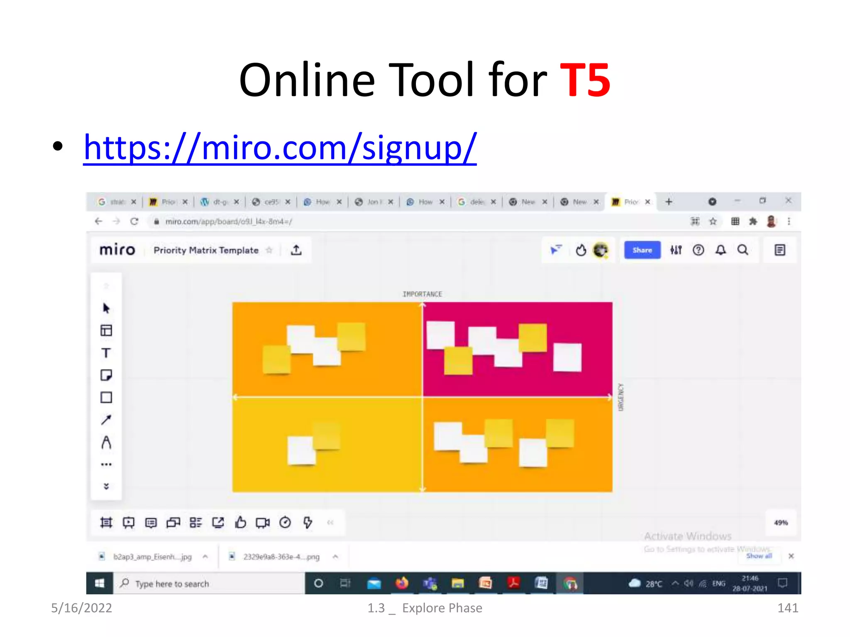Click the IMPORTANCE axis label
850x637 pixels.
click(x=422, y=294)
